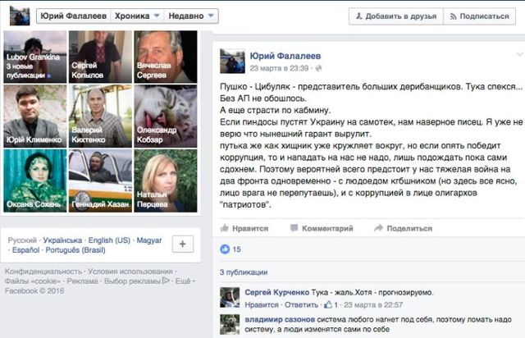This screenshot has height=338, width=525.
Task: Expand the Недавно dropdown
Action: pos(191,16)
